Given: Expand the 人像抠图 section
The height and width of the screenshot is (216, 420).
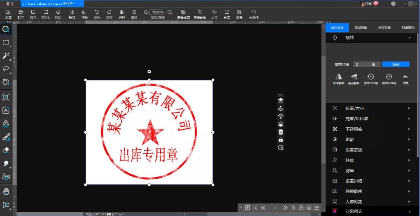Looking at the screenshot, I should click(409, 202).
